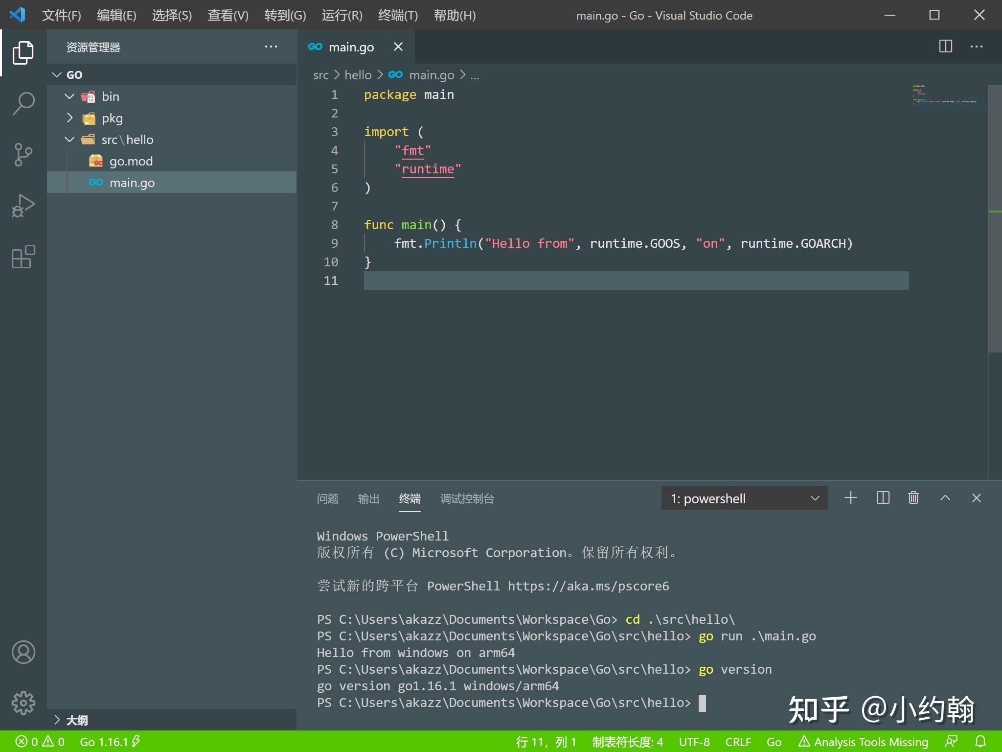Close the main.go editor tab
This screenshot has height=752, width=1002.
coord(398,47)
